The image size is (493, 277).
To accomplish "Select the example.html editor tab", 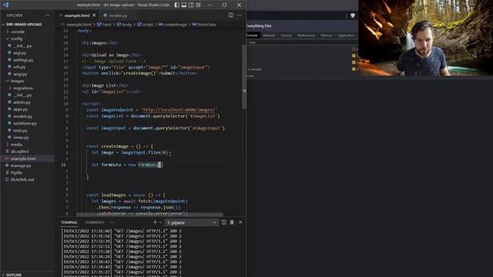I will [x=77, y=15].
